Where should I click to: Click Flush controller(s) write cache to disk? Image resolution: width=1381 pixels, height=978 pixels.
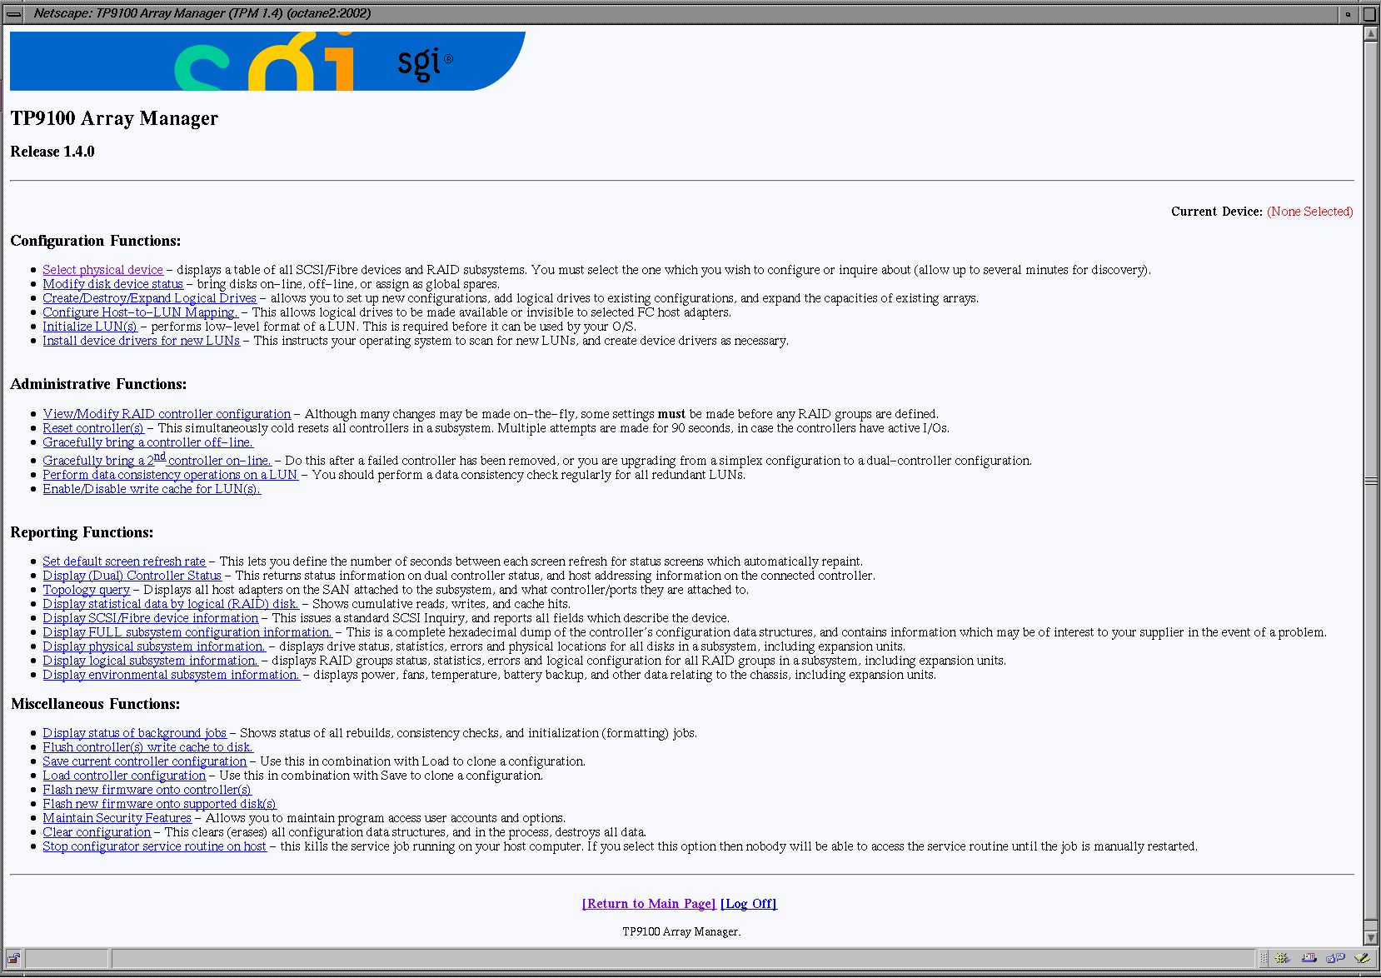147,747
